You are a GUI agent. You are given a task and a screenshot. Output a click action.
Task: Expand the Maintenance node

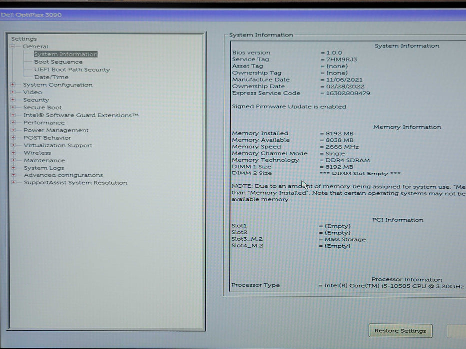(x=13, y=160)
